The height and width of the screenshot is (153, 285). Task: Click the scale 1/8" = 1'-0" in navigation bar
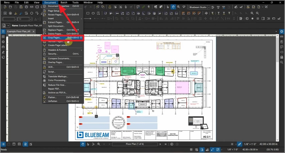coord(250,144)
